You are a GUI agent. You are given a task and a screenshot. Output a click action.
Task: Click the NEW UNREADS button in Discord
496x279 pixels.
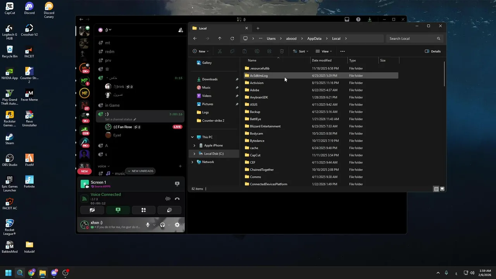click(140, 171)
